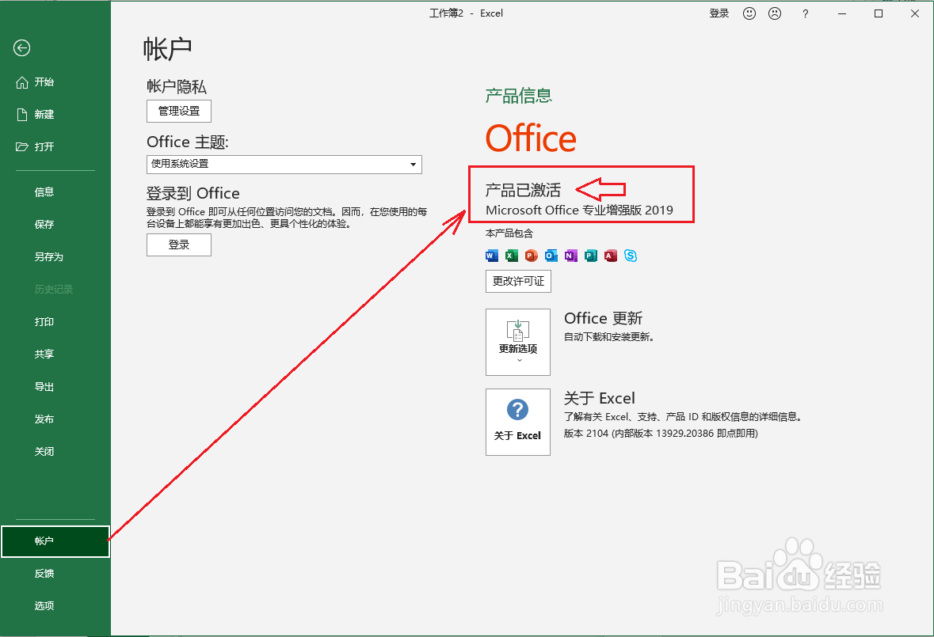Click the OneNote app icon

[570, 256]
